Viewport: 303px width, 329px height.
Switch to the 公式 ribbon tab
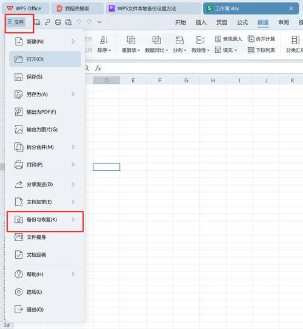242,22
